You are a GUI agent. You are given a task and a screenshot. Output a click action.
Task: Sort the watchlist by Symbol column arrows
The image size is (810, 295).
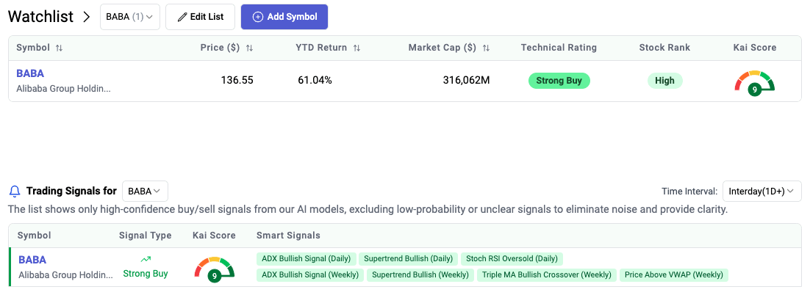coord(60,48)
